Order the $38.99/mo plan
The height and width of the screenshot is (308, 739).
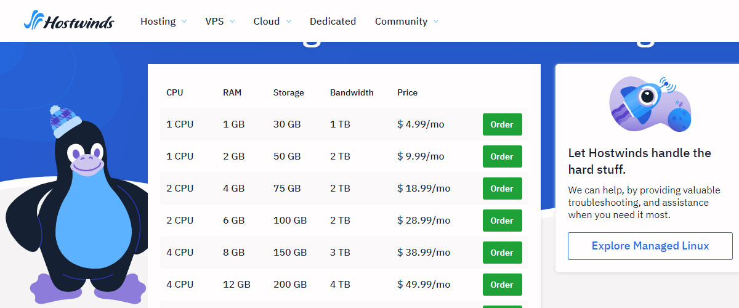pyautogui.click(x=502, y=253)
